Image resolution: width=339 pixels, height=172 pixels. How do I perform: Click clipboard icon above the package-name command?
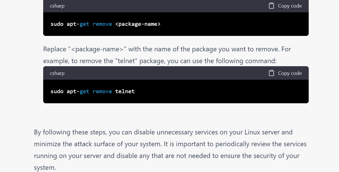pos(271,6)
